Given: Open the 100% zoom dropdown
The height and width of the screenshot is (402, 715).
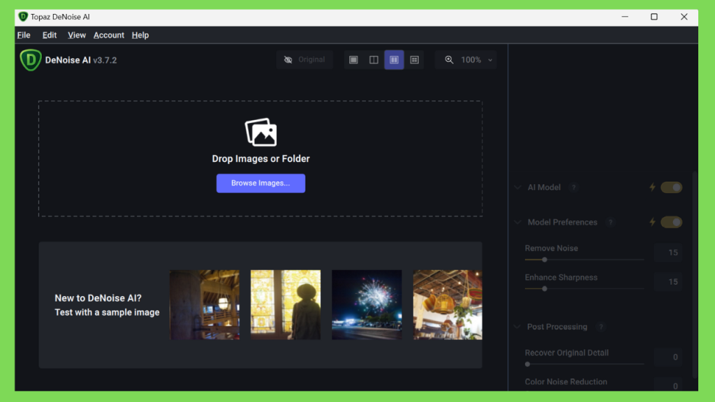Looking at the screenshot, I should (477, 60).
